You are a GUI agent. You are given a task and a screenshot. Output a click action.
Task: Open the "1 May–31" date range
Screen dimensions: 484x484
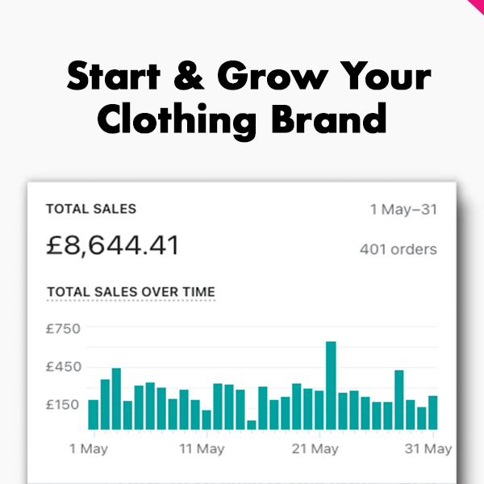tap(403, 210)
